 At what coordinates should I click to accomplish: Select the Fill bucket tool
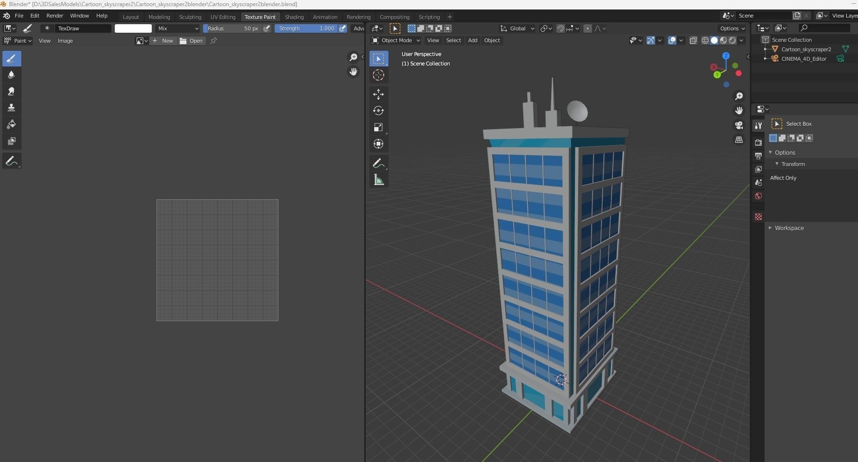click(x=11, y=125)
